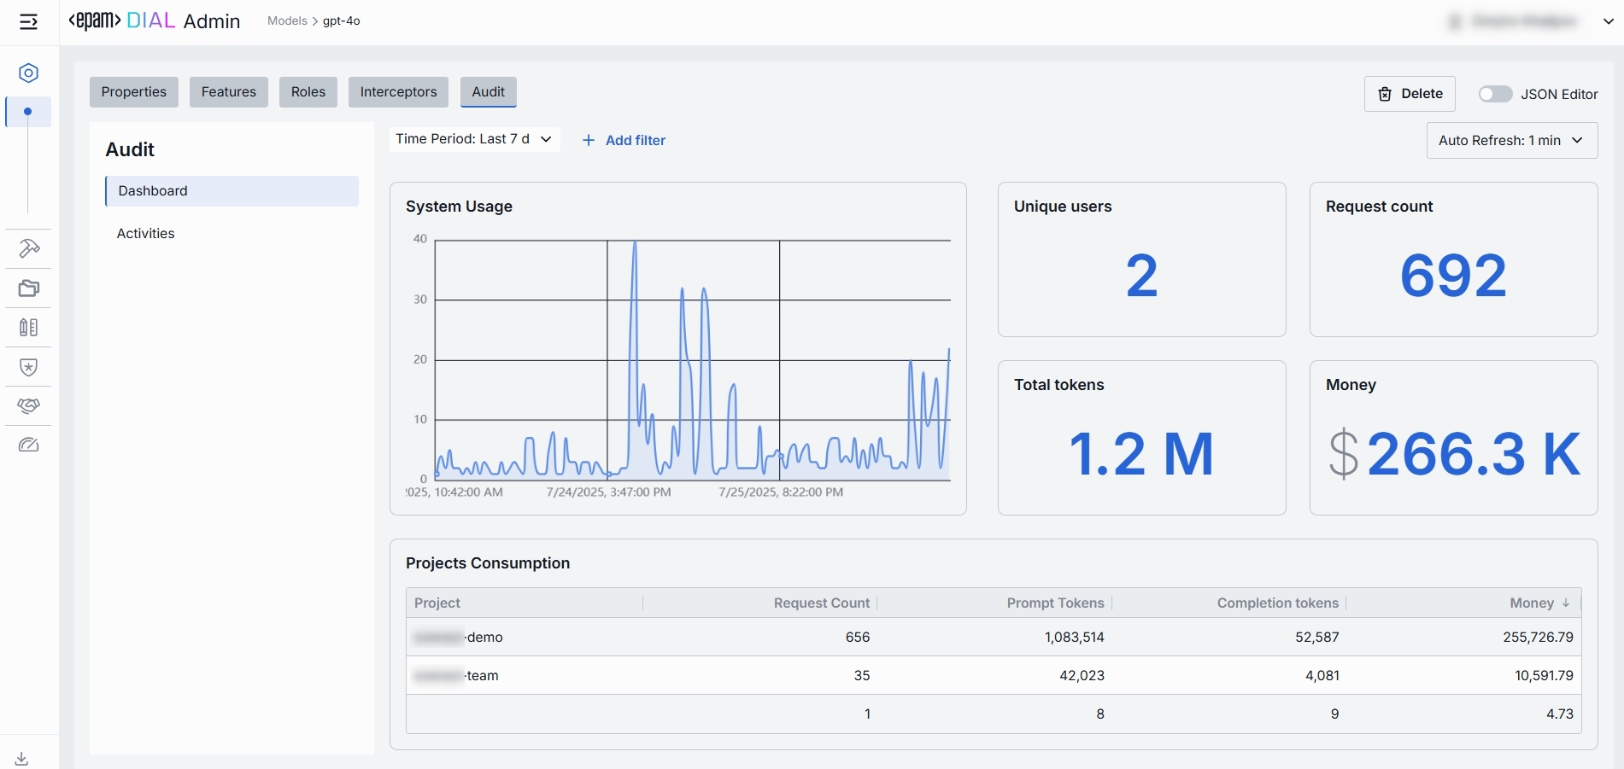This screenshot has height=769, width=1624.
Task: Click the 42,023 prompt tokens cell
Action: pos(1082,676)
